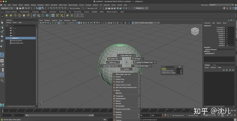The image size is (237, 121).
Task: Choose the Paint selection tool
Action: pos(2,32)
